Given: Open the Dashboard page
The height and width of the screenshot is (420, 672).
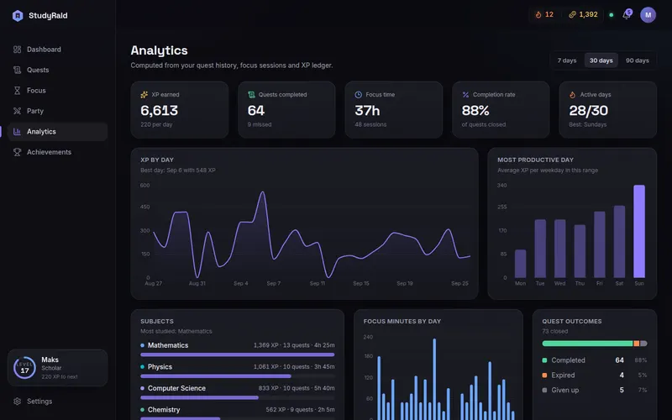Looking at the screenshot, I should [x=57, y=50].
